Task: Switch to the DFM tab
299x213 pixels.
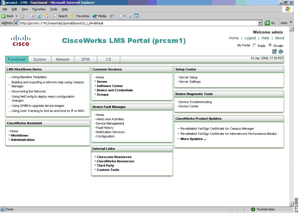Action: point(86,59)
